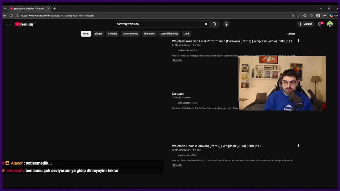Click the browser address bar URL
This screenshot has height=191, width=340.
pos(57,16)
